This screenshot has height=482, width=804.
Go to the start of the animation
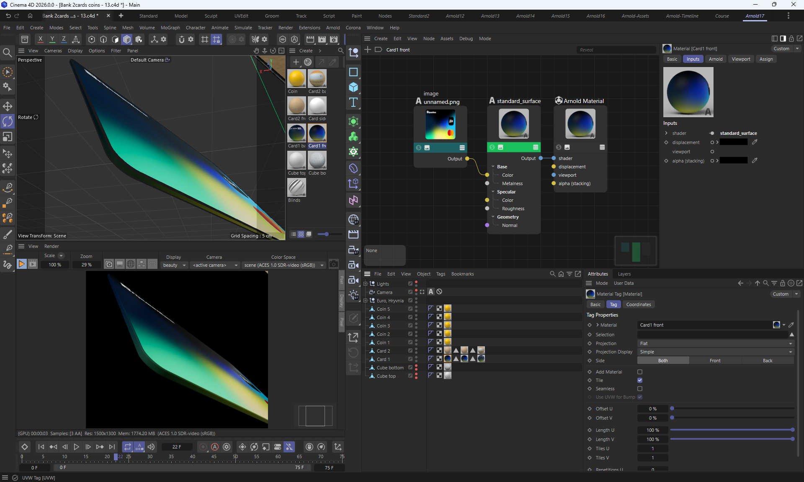41,447
